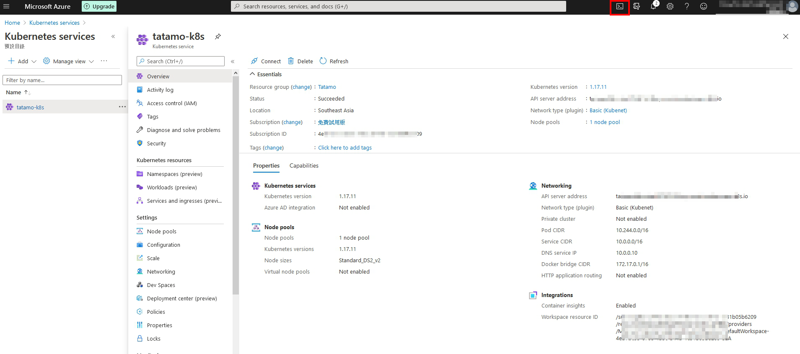Collapse the Essentials section
800x354 pixels.
[x=266, y=74]
